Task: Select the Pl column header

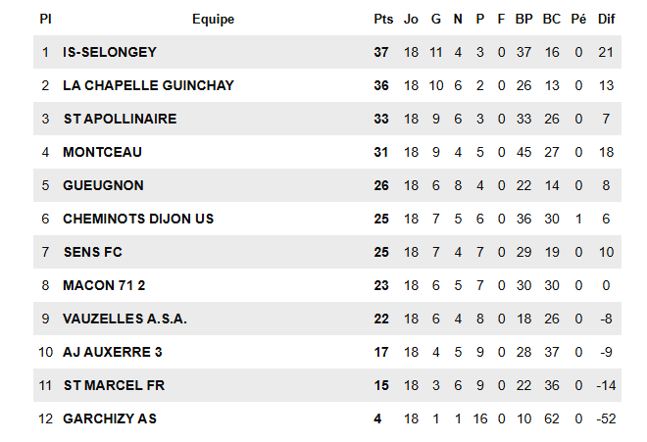Action: [x=45, y=19]
